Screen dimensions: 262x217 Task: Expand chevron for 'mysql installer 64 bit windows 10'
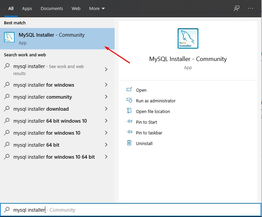(106, 121)
